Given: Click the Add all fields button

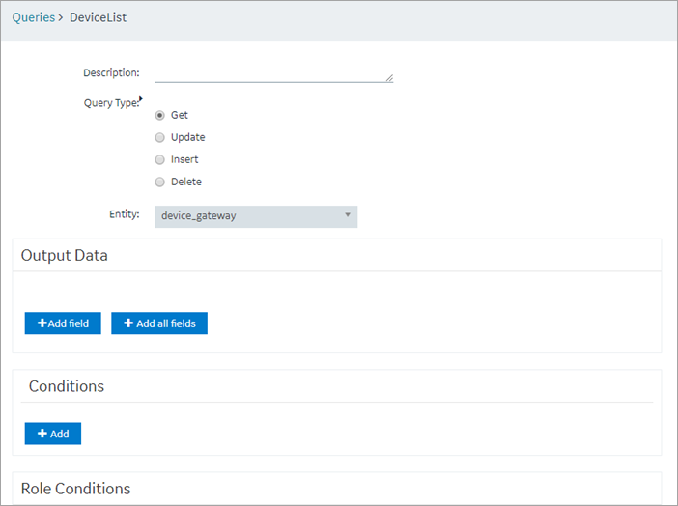Looking at the screenshot, I should pyautogui.click(x=159, y=323).
